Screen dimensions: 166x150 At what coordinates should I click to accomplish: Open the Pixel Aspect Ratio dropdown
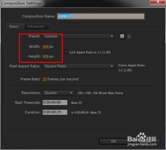(x=78, y=66)
